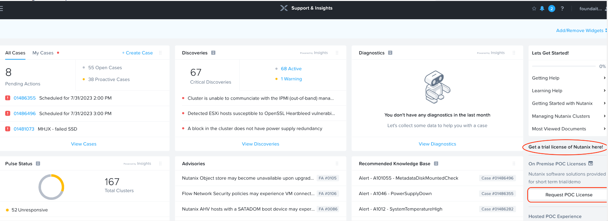The height and width of the screenshot is (221, 608).
Task: Grab the Cases widget drag handle
Action: tap(160, 53)
